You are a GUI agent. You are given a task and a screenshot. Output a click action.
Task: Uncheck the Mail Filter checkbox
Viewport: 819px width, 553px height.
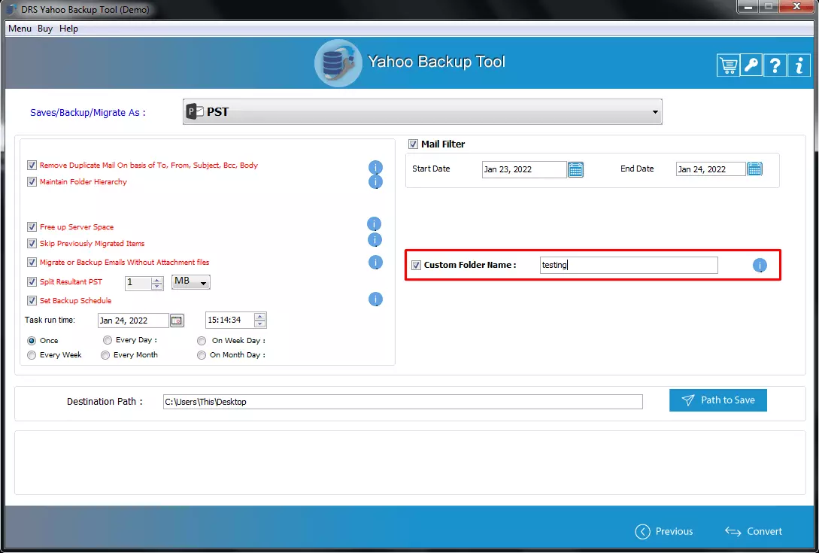[x=413, y=144]
